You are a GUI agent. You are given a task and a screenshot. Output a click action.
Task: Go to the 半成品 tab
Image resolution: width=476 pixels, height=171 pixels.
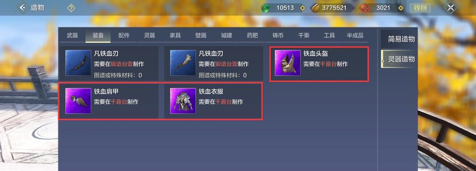tap(355, 35)
